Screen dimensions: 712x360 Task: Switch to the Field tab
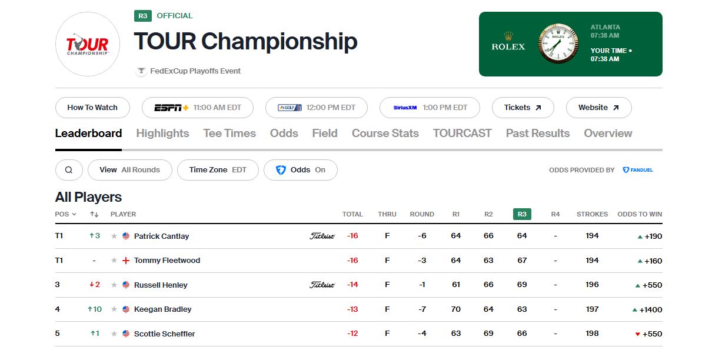tap(325, 134)
